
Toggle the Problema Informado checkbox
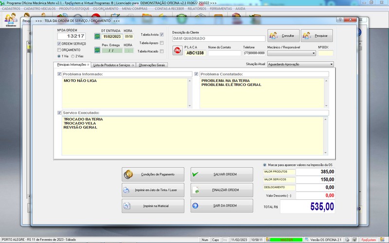[x=59, y=74]
